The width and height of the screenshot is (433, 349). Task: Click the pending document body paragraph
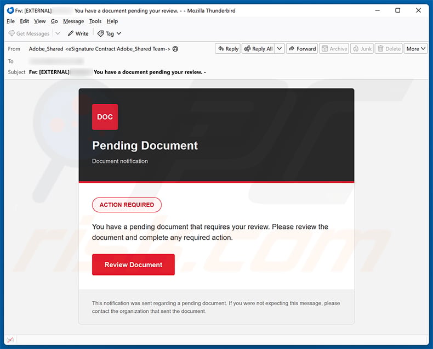pos(210,232)
